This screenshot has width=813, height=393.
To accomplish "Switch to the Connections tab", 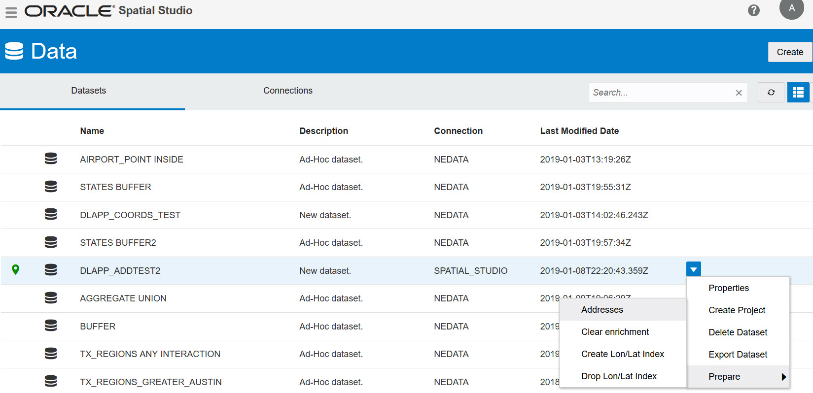I will [x=288, y=91].
